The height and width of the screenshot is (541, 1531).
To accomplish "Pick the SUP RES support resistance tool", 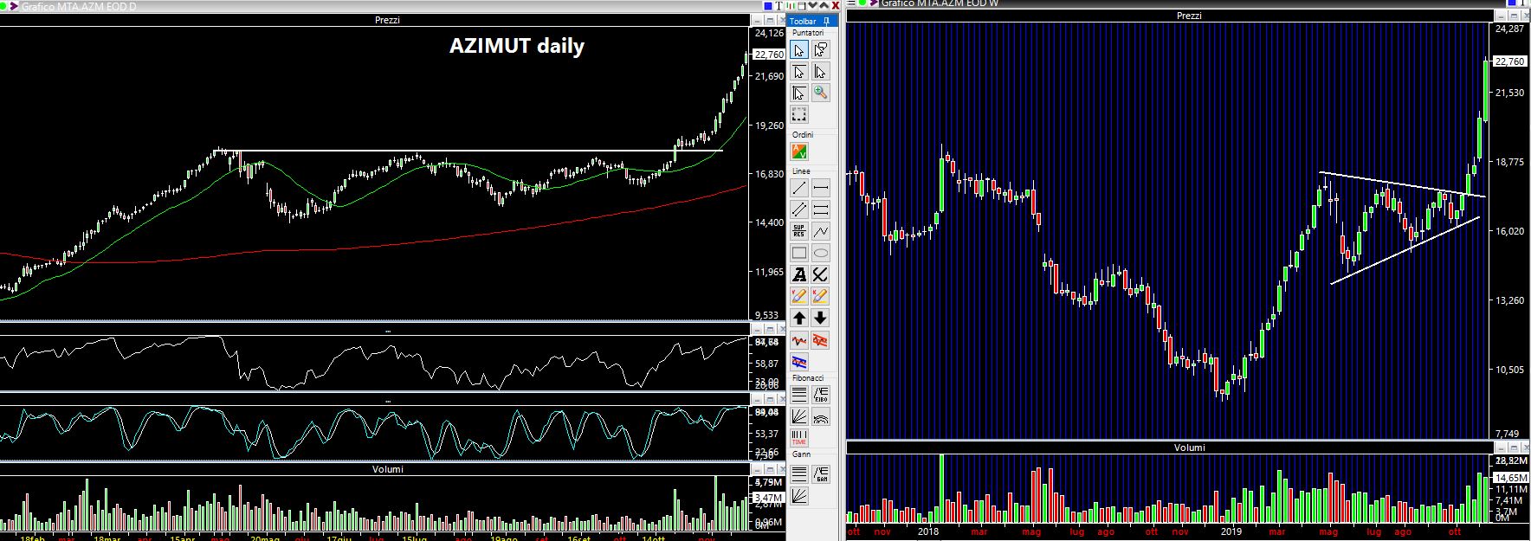I will 799,231.
